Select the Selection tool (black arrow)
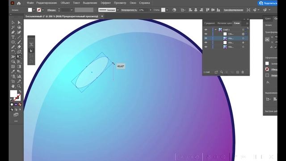Viewport: 286px width, 161px height. pos(13,23)
